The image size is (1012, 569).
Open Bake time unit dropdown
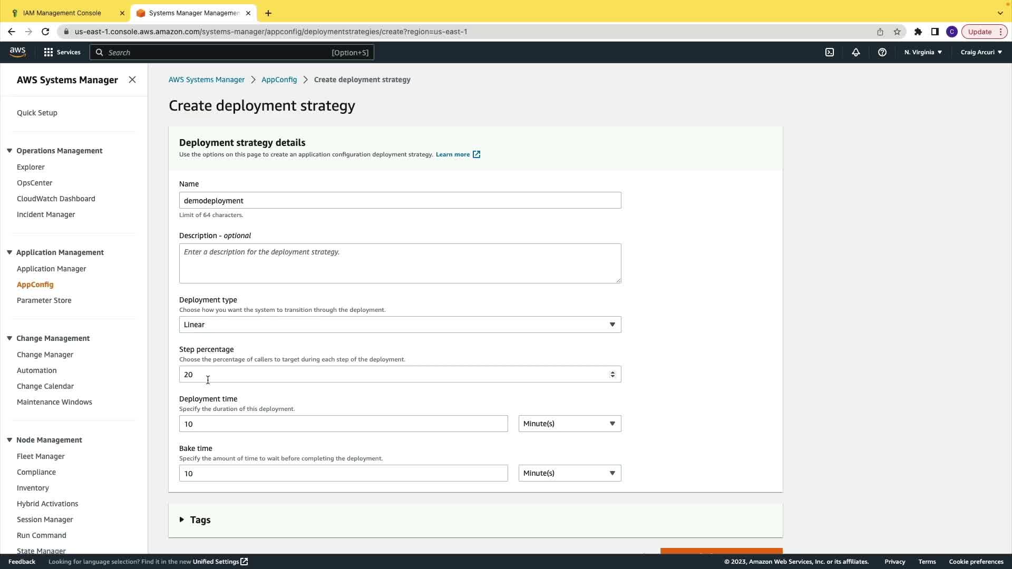(569, 473)
